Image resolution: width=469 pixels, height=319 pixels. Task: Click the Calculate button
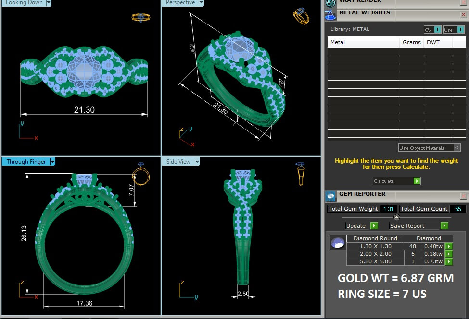pos(397,181)
